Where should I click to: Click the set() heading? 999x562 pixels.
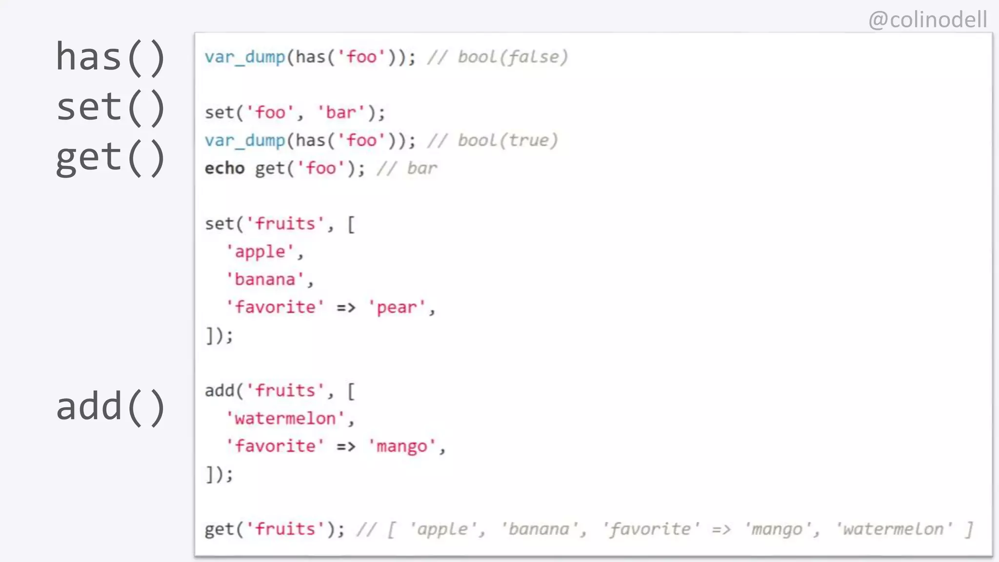point(111,107)
